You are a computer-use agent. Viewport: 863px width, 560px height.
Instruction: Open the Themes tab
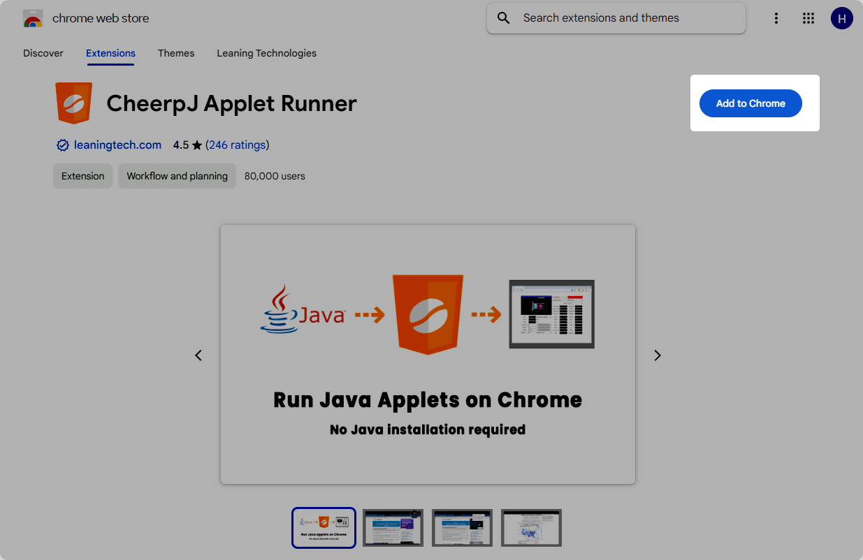[176, 53]
